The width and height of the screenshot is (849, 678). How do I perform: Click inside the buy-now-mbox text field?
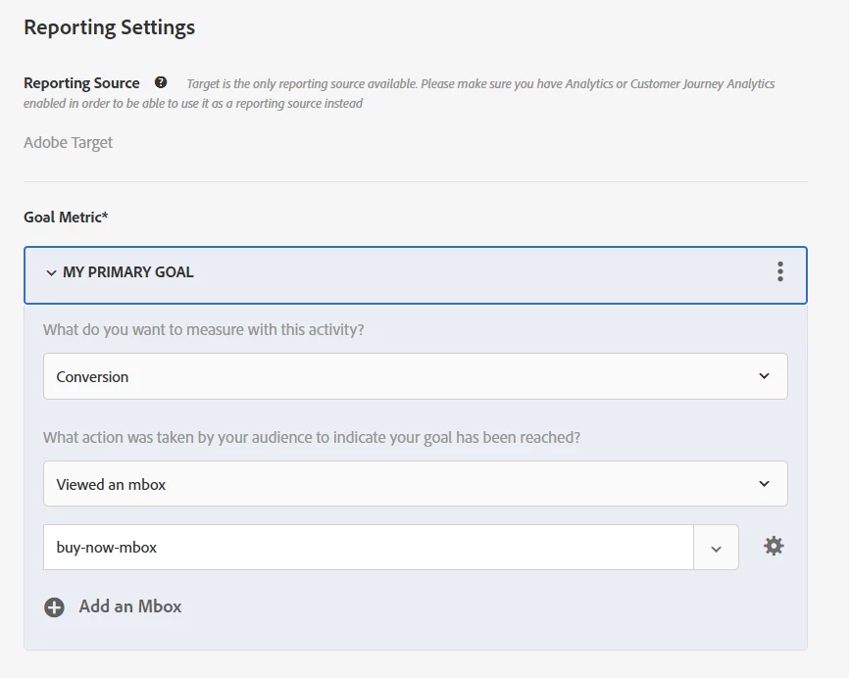(x=368, y=548)
